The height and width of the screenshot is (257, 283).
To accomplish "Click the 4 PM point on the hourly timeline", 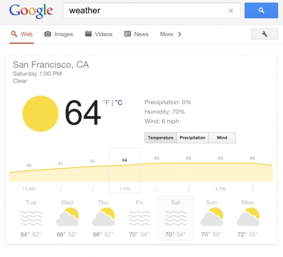I will (220, 189).
